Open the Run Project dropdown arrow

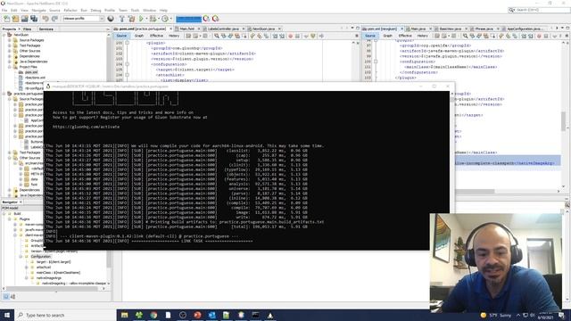click(x=146, y=19)
